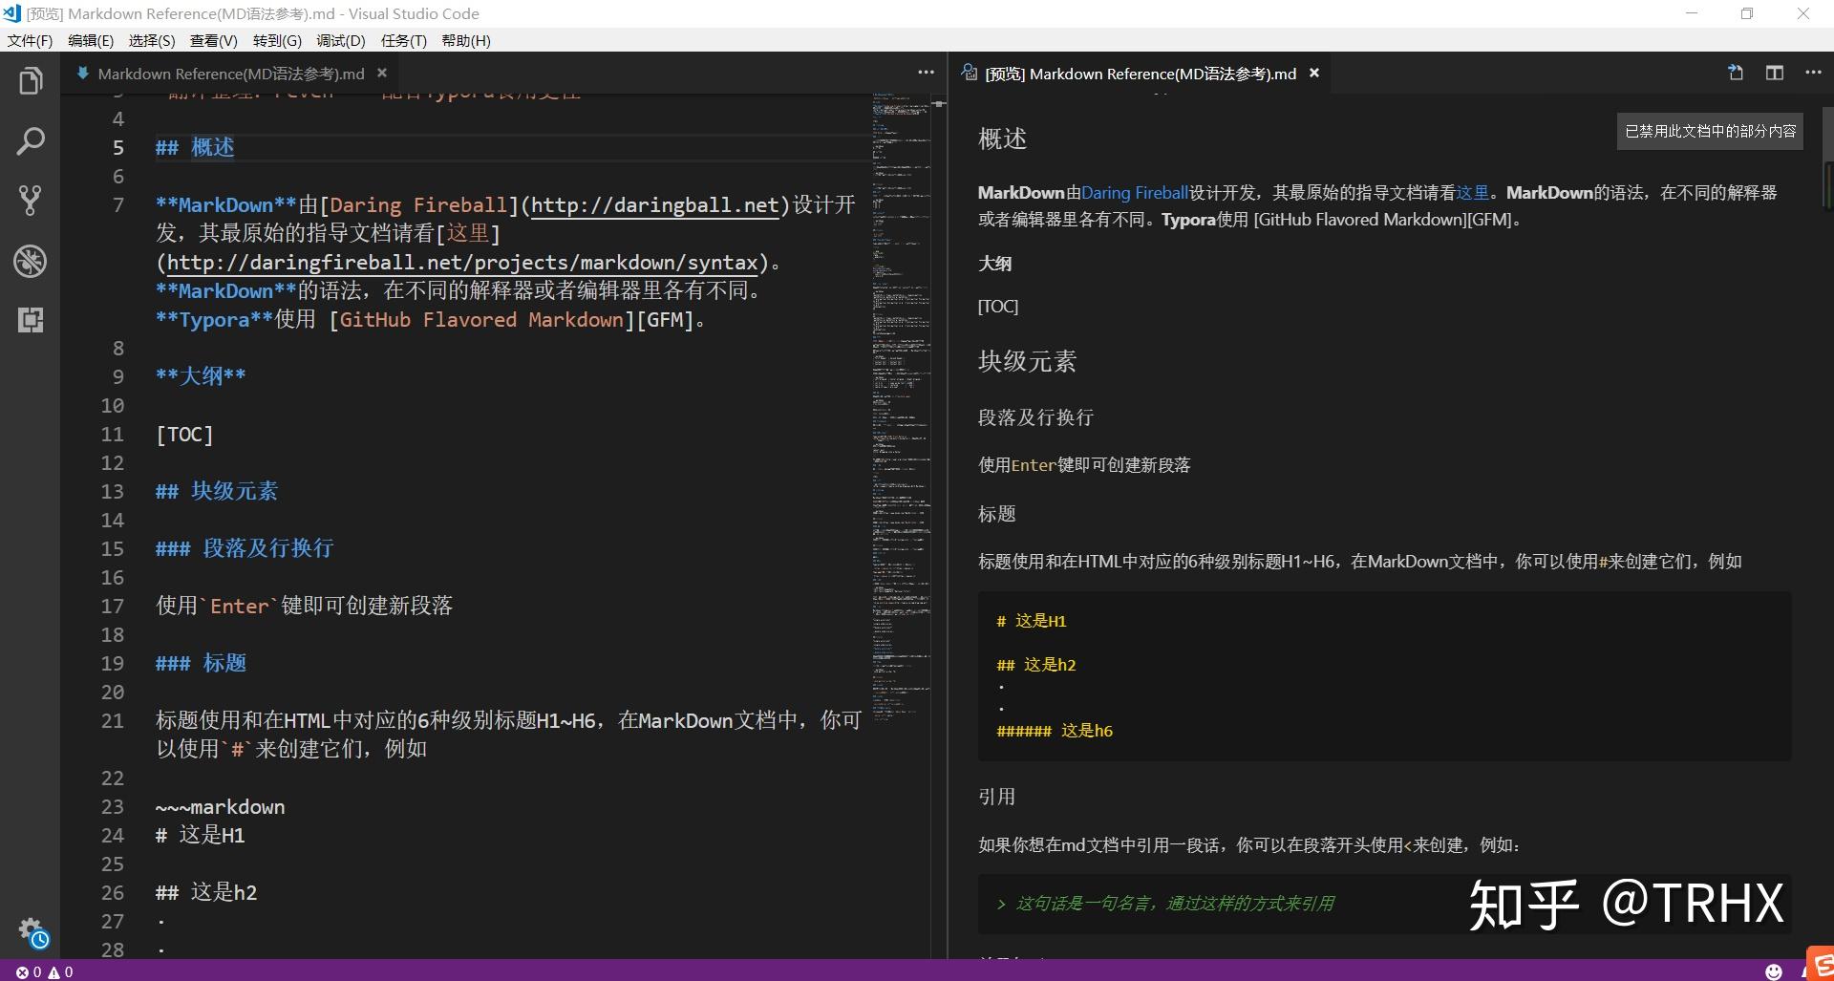The image size is (1834, 981).
Task: Click the Show Source icon in preview toolbar
Action: coord(1735,73)
